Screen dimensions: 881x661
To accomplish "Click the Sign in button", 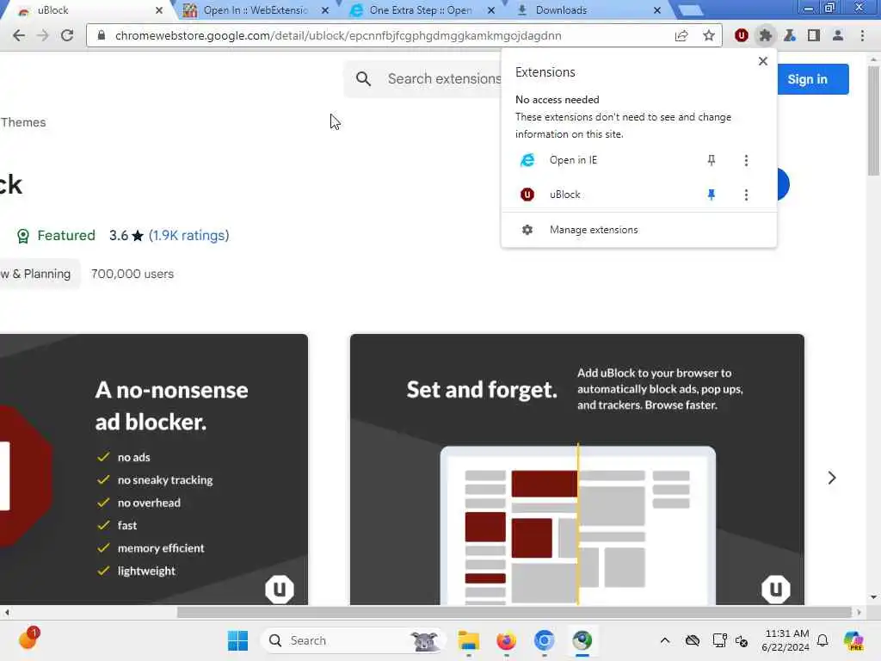I will click(x=812, y=79).
